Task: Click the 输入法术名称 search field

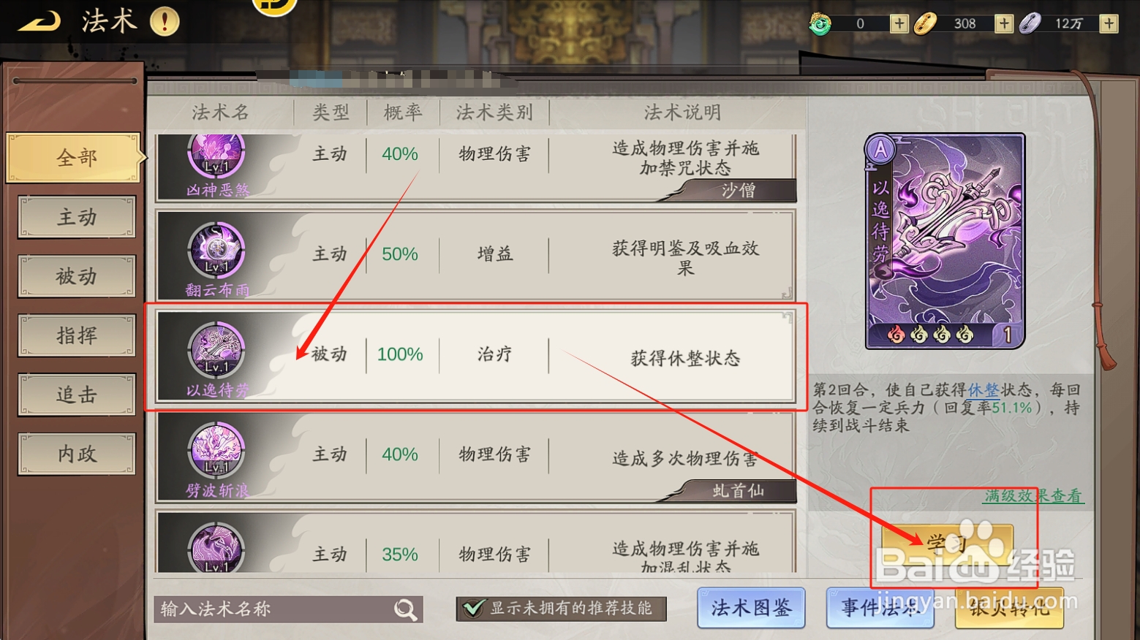Action: (274, 609)
